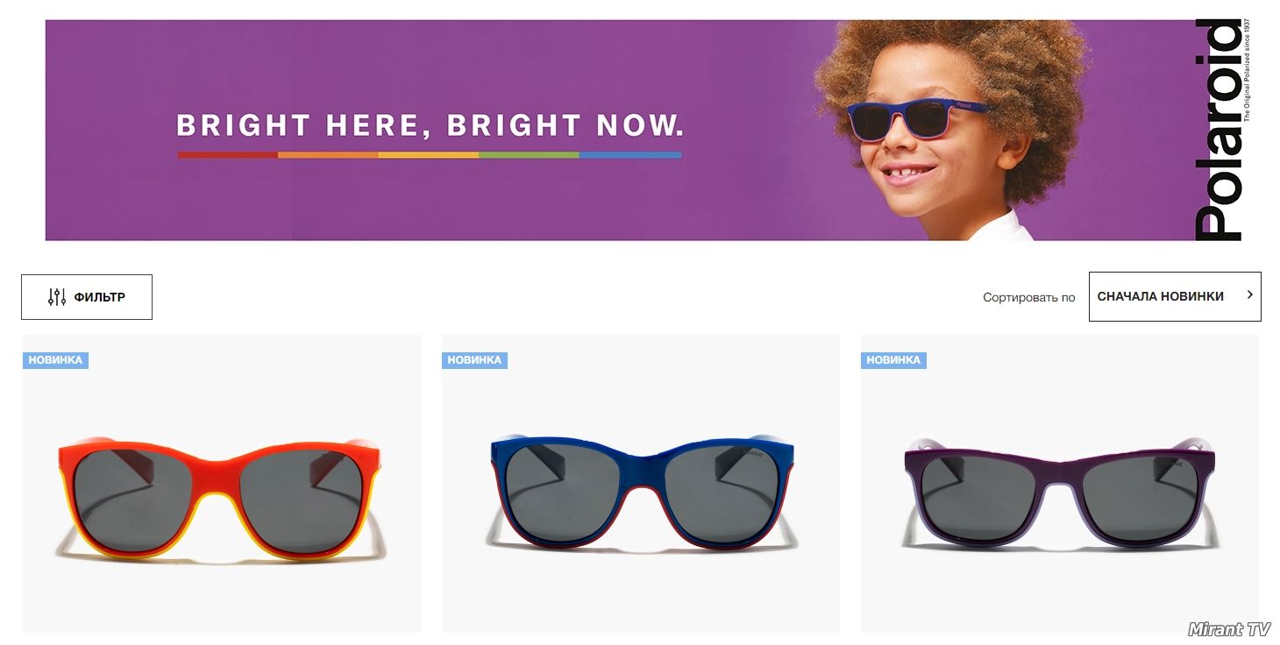Click the Bright Here, Bright Now headline
Image resolution: width=1280 pixels, height=645 pixels.
[430, 125]
